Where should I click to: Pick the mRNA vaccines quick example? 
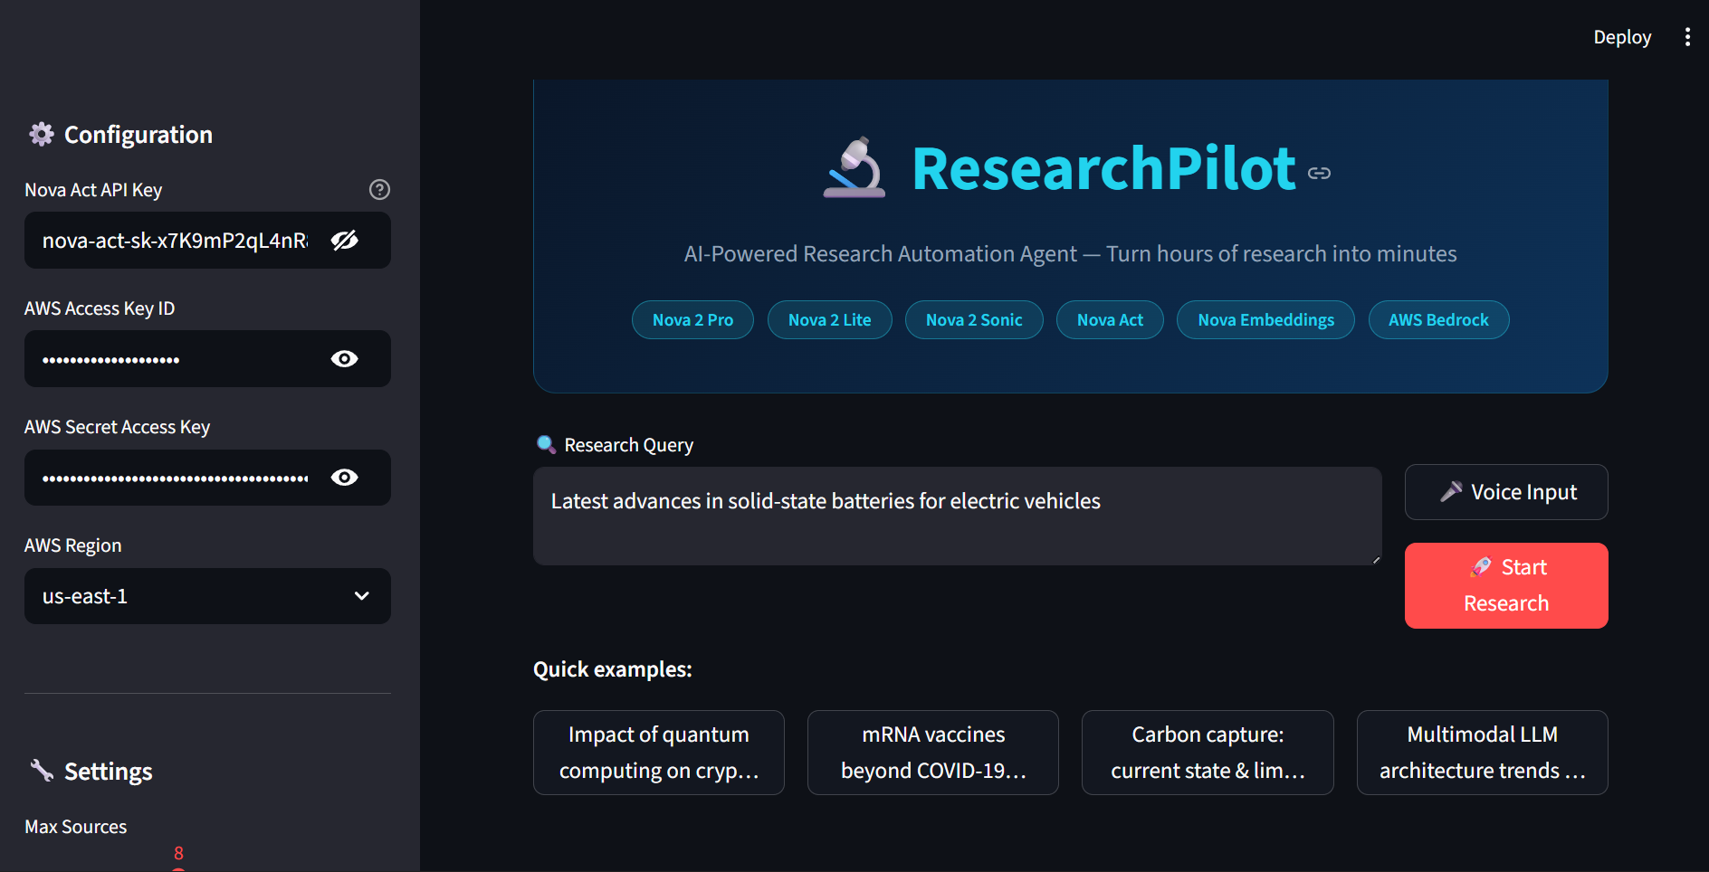(933, 753)
